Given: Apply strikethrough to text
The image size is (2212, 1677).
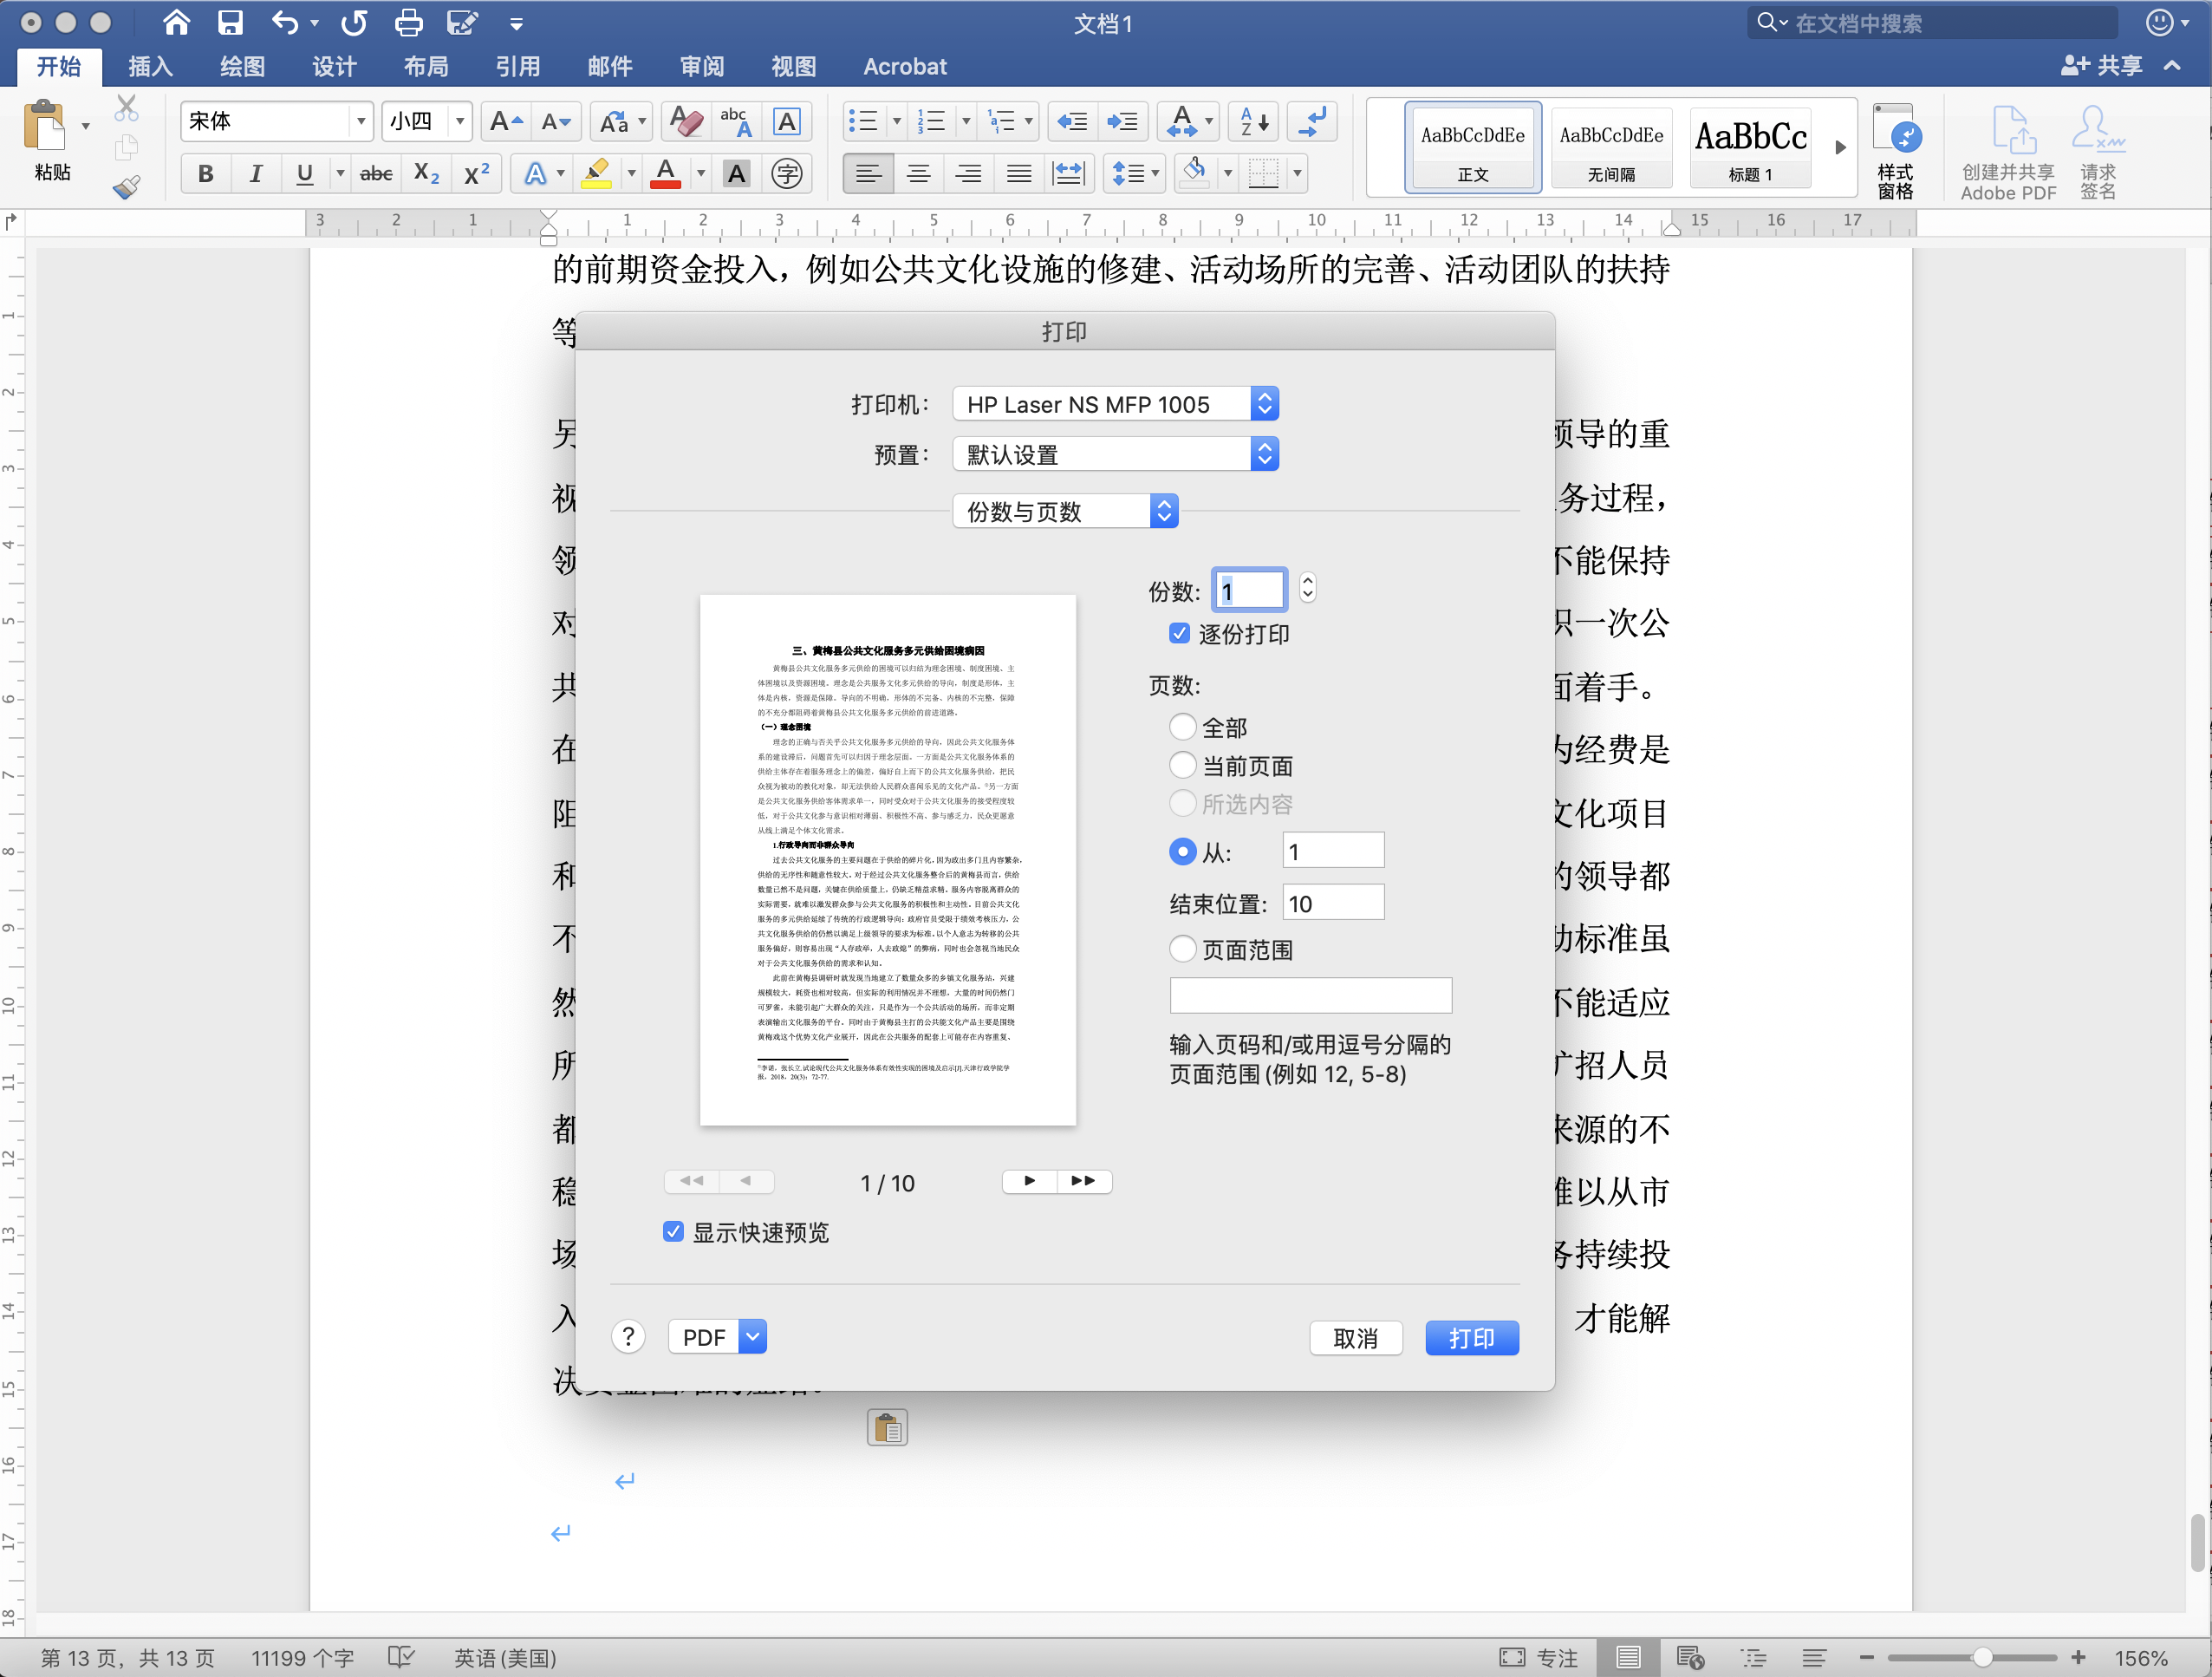Looking at the screenshot, I should click(375, 172).
